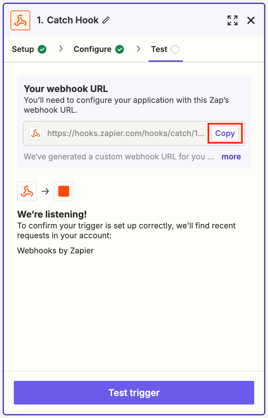Expand the panel to full screen
268x418 pixels.
click(233, 20)
